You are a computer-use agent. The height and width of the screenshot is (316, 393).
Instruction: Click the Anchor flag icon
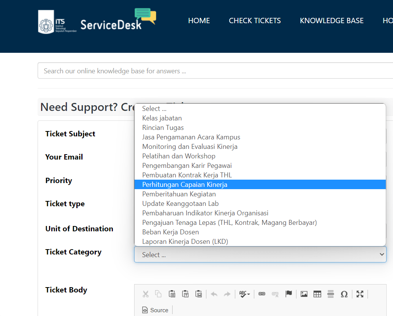(288, 294)
